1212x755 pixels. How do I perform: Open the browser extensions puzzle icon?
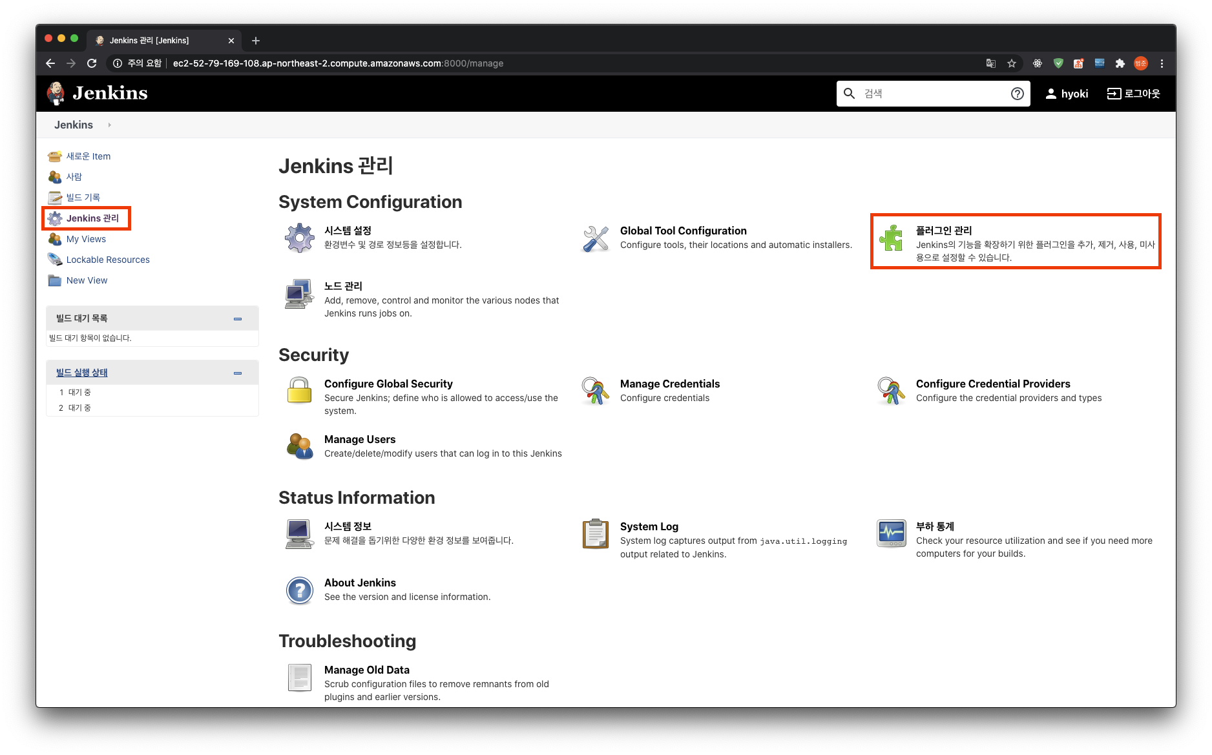[1120, 63]
